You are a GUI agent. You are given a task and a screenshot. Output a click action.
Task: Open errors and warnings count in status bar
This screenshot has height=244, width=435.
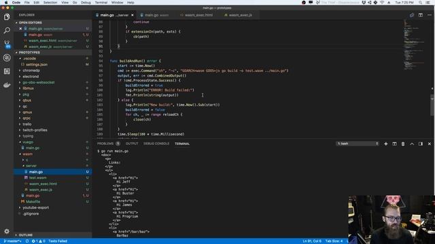[38, 241]
